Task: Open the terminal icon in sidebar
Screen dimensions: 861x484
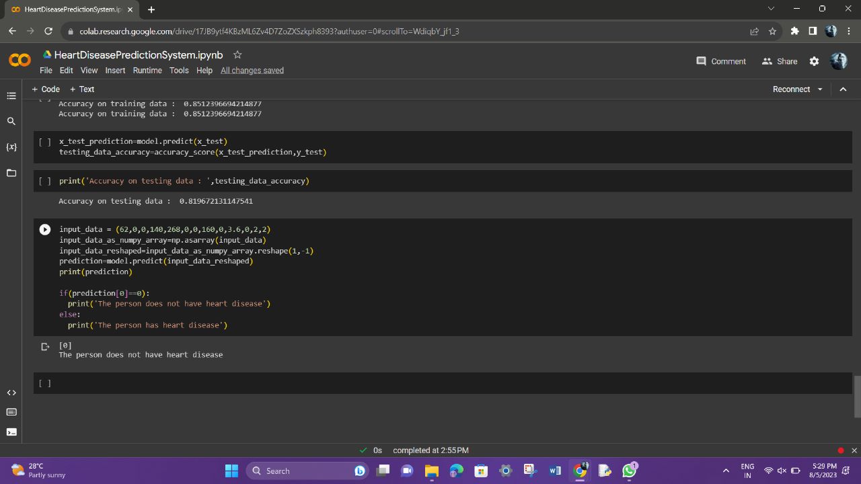Action: point(11,432)
